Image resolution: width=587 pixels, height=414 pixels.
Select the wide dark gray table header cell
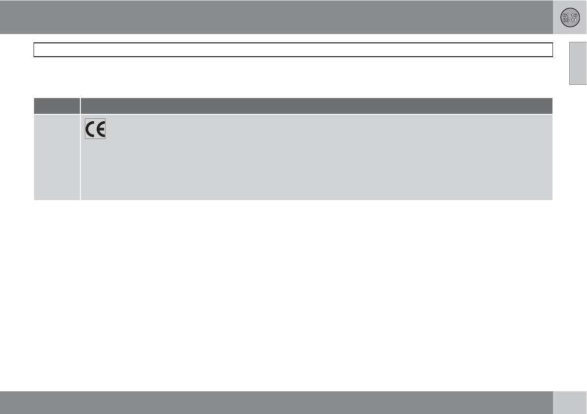317,106
